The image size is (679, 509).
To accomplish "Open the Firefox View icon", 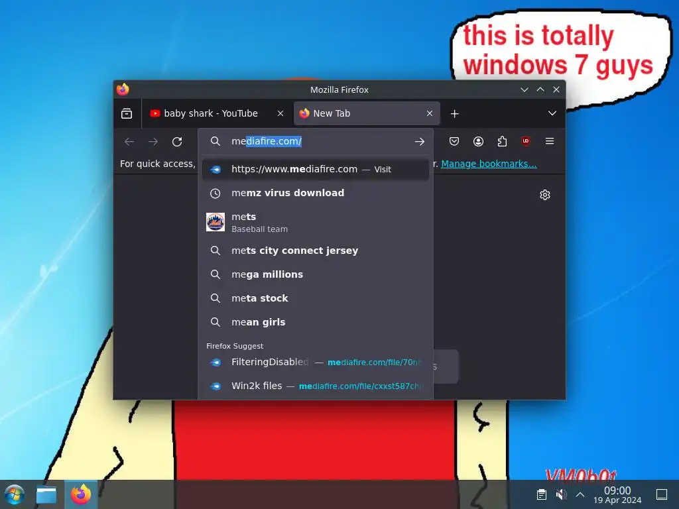I will click(127, 113).
